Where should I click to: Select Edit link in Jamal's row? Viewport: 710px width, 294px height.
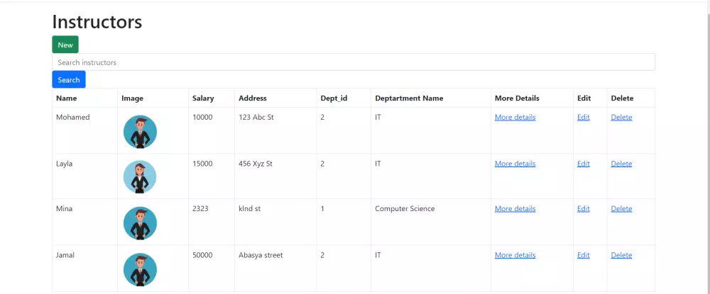coord(584,255)
